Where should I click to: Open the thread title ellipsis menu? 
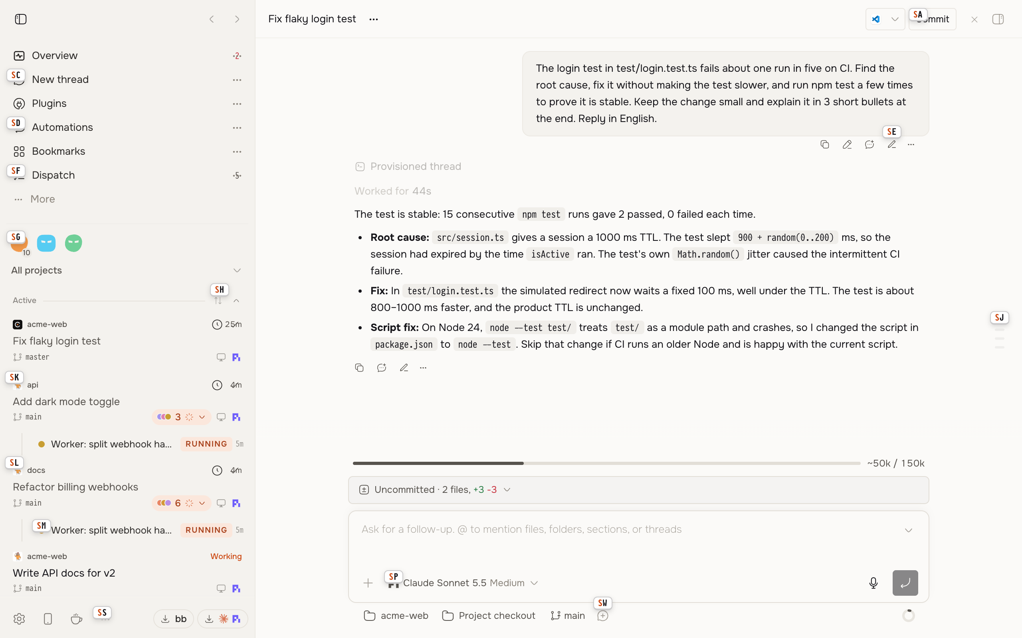[x=373, y=20]
